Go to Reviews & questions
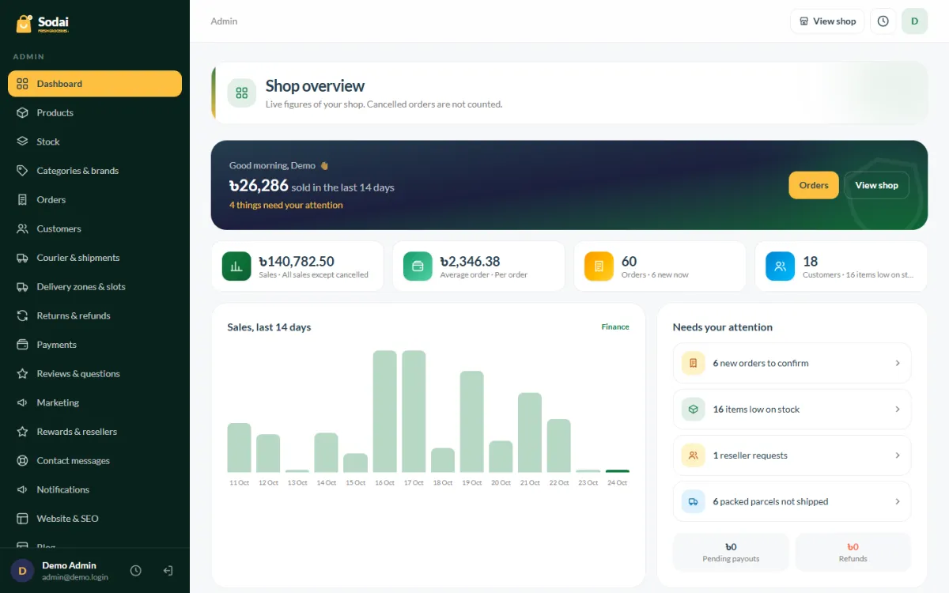This screenshot has width=949, height=593. coord(95,374)
